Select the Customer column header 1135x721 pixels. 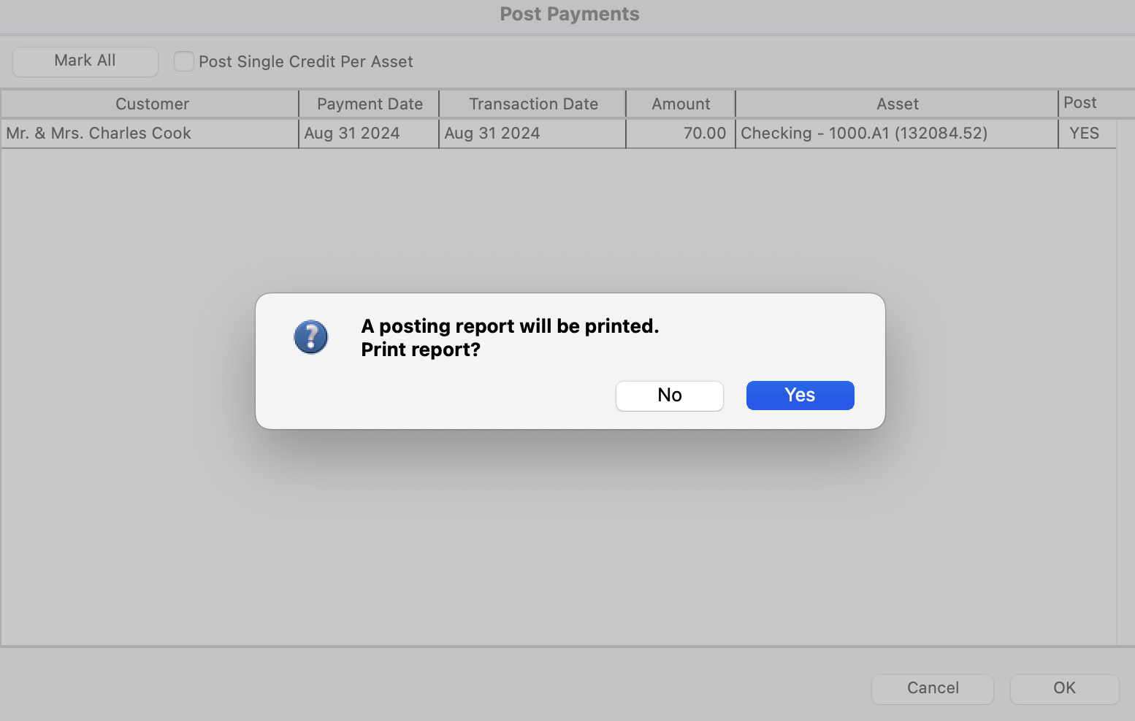coord(152,104)
